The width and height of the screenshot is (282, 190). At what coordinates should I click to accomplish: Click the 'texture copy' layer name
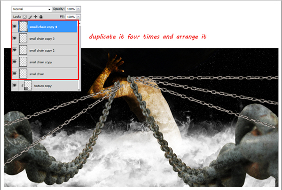click(x=43, y=86)
